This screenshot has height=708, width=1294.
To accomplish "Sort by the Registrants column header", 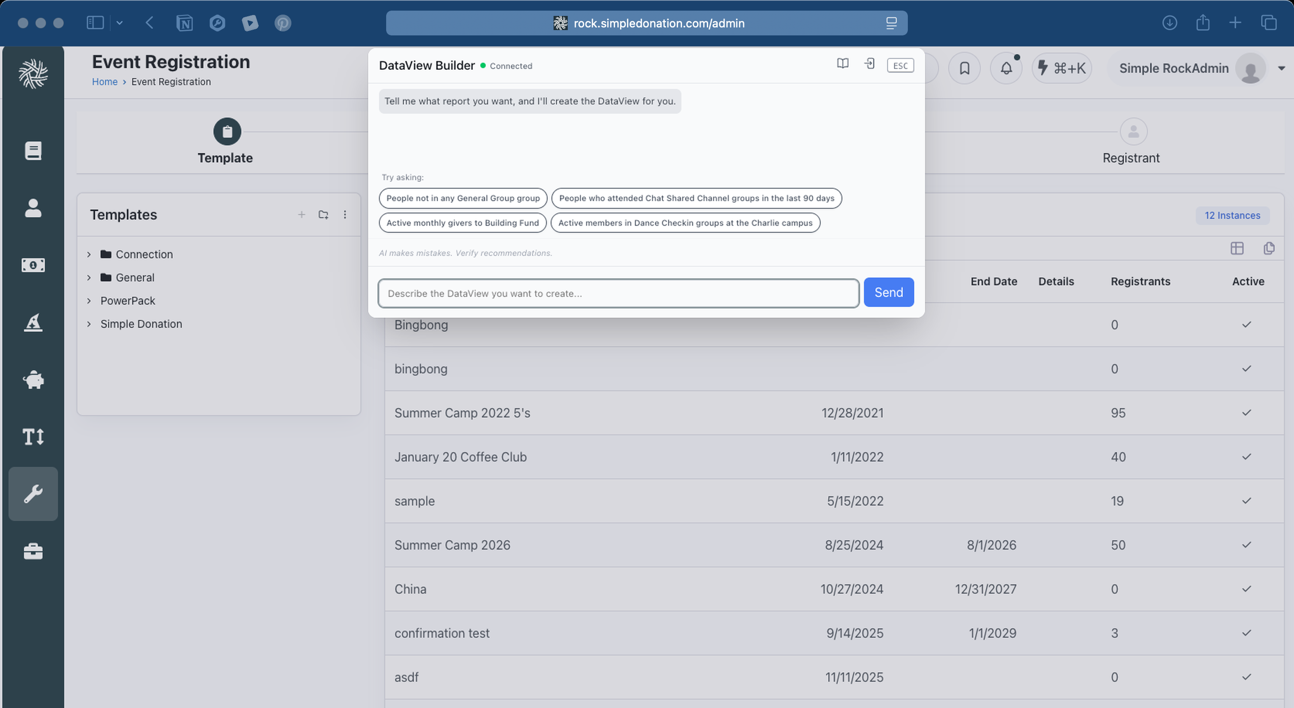I will click(1140, 281).
